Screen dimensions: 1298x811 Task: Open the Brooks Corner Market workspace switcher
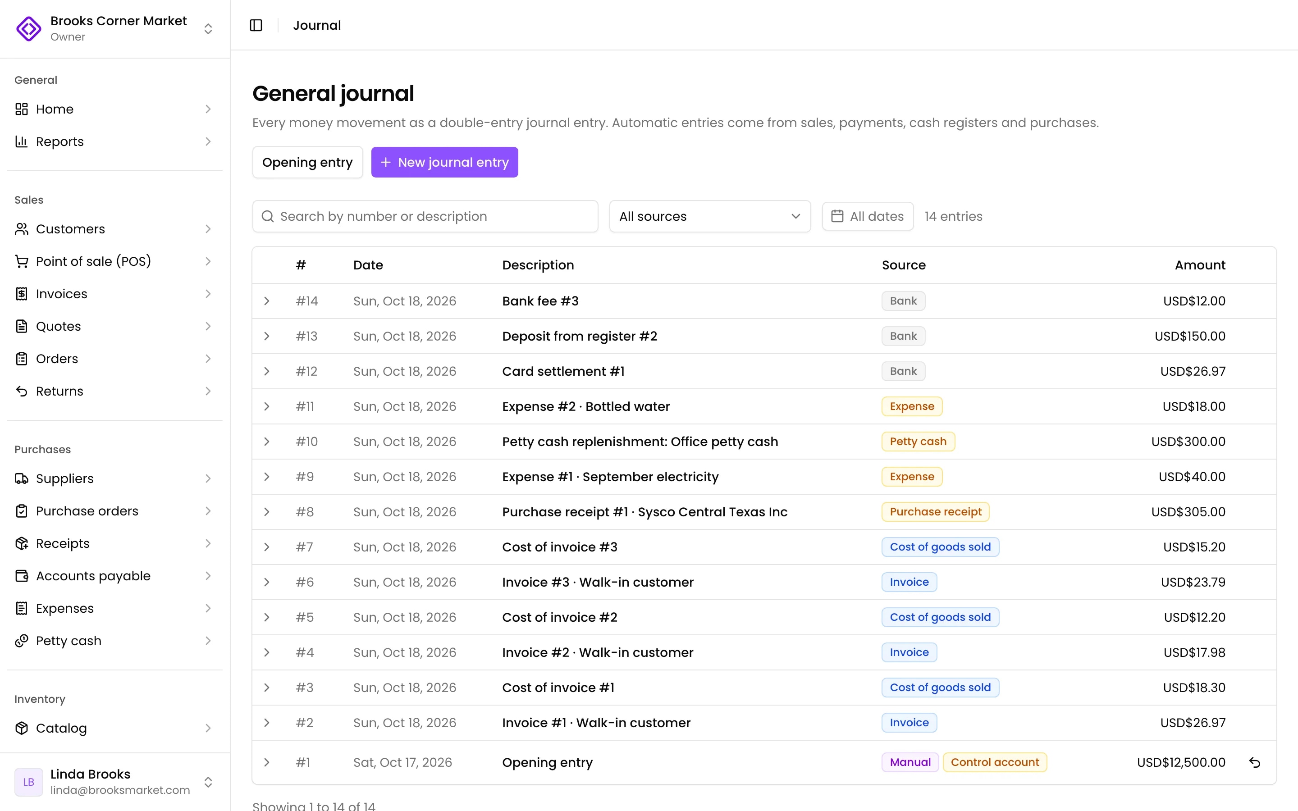point(208,28)
